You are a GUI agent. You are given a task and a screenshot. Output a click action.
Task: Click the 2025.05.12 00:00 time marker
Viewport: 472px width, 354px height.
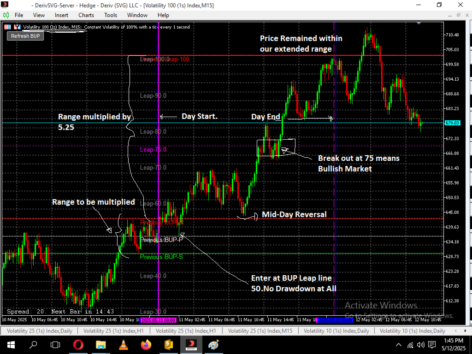335,320
